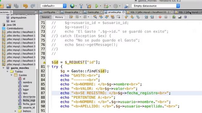Close the left Prestaciones panel tab

11,12
